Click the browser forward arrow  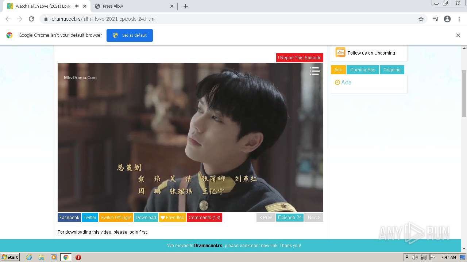point(20,19)
